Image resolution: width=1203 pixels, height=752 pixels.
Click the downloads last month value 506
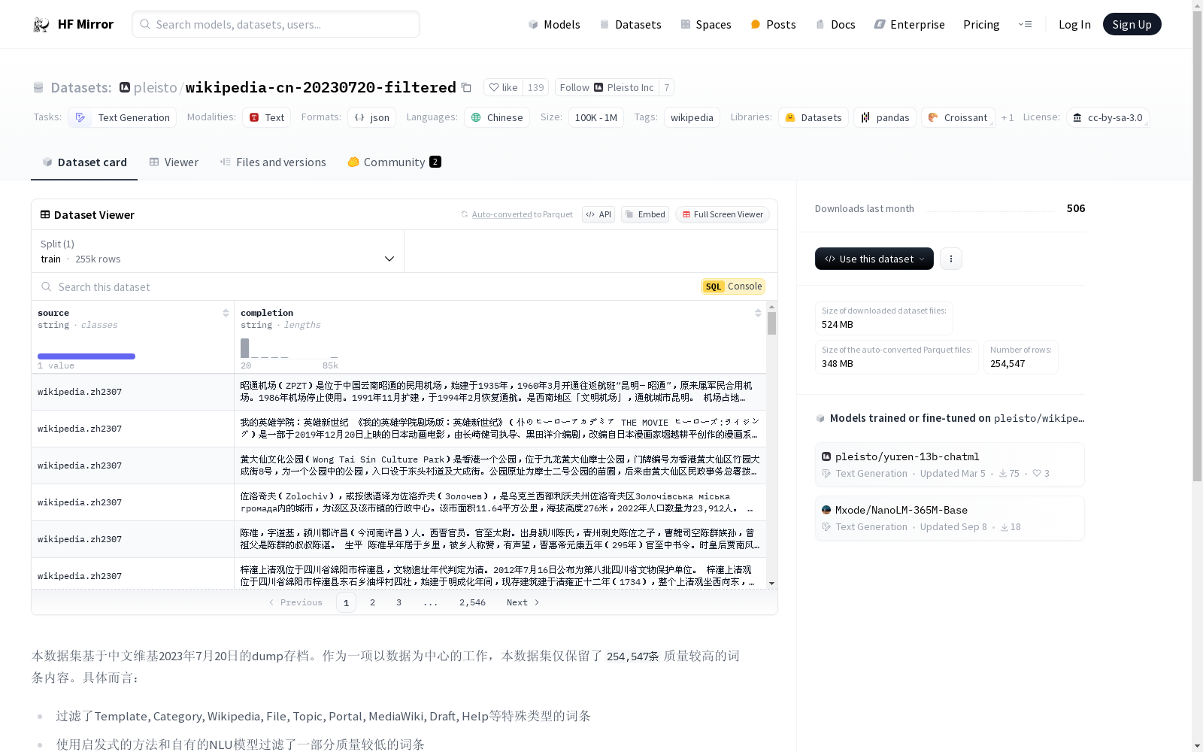click(1076, 208)
